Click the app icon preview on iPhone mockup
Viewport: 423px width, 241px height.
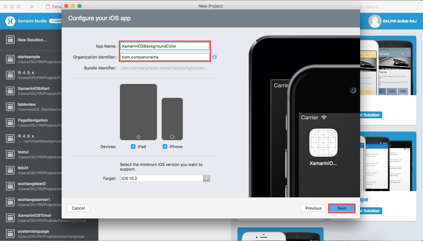click(x=323, y=143)
